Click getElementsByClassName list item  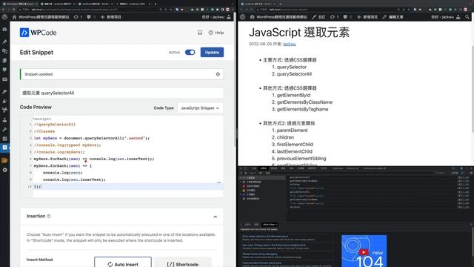pos(304,102)
